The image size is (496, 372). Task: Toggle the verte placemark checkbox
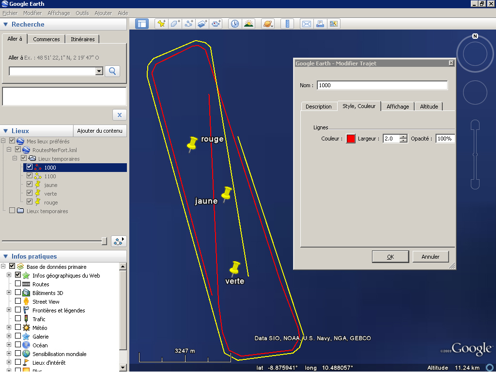click(30, 193)
